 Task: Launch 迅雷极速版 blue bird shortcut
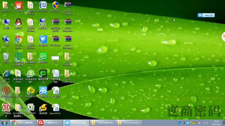pyautogui.click(x=43, y=41)
